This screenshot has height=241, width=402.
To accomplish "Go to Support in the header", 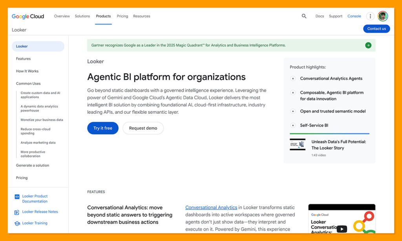I will click(336, 16).
